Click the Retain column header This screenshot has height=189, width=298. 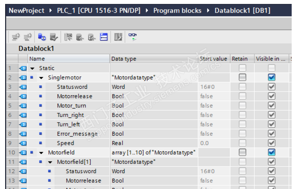[242, 59]
